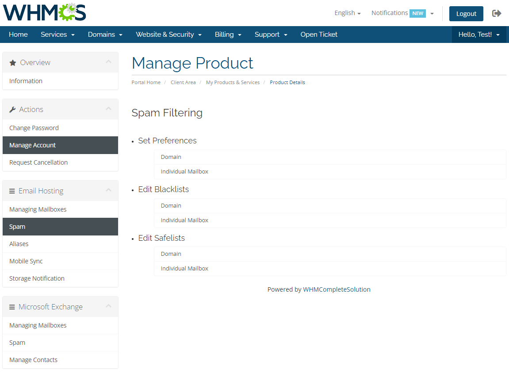The image size is (509, 378).
Task: Open Storage Notification under Email Hosting
Action: (61, 278)
